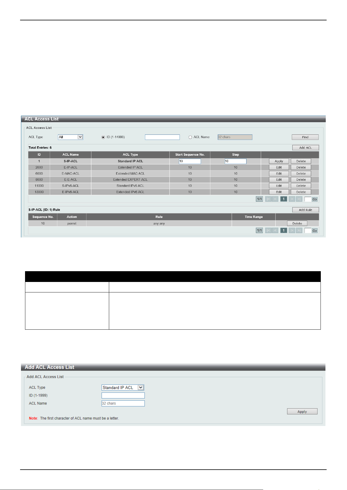Click the Add Rule button
Screen dimensions: 347x490
pyautogui.click(x=305, y=210)
